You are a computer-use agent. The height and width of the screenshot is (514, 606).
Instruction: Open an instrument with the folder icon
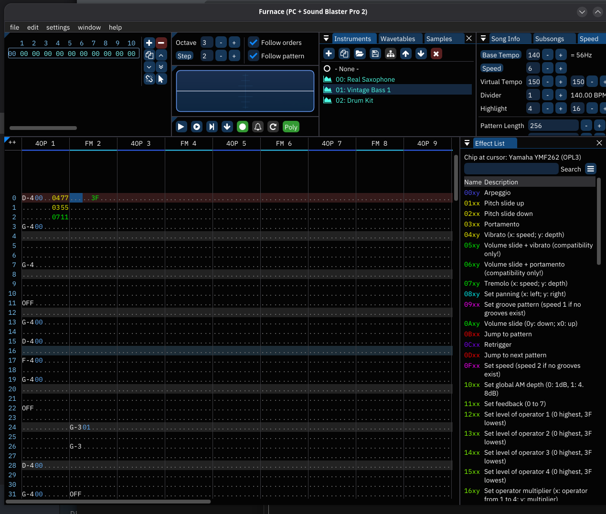pos(360,54)
